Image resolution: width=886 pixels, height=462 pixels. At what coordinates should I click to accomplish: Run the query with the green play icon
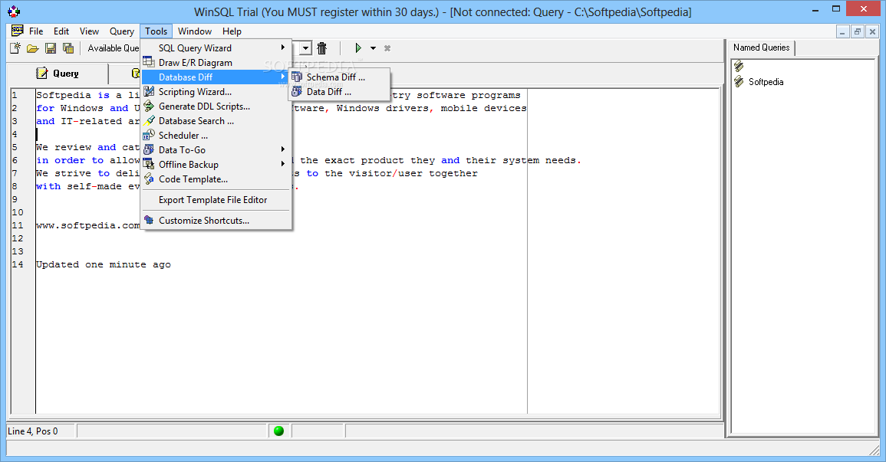point(357,48)
